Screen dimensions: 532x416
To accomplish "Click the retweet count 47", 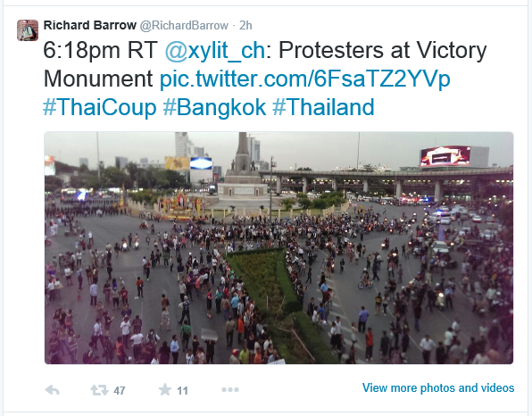I will click(x=120, y=391).
